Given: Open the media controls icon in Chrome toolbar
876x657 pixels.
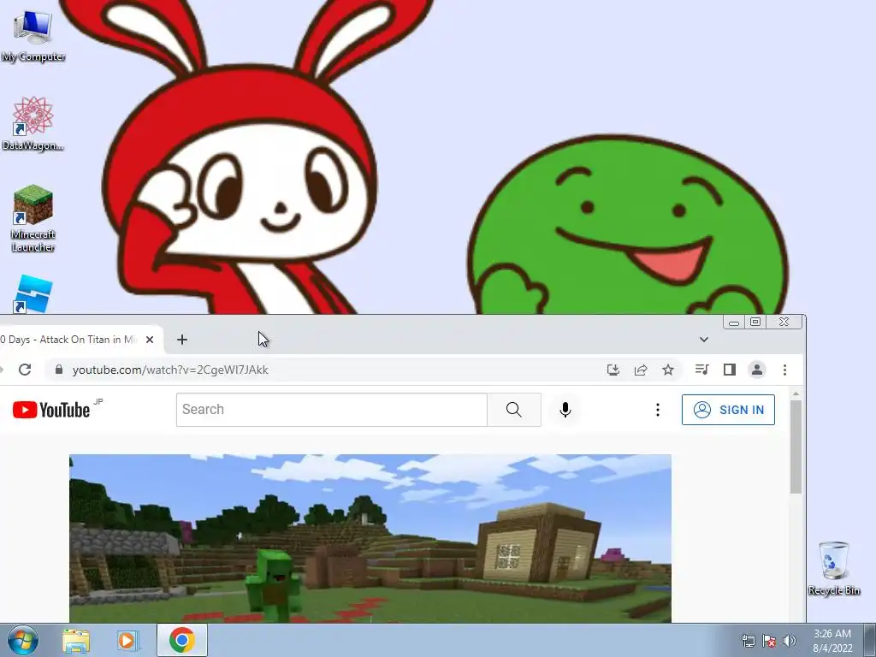Looking at the screenshot, I should 701,370.
